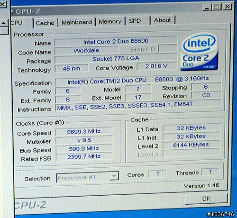The height and width of the screenshot is (218, 237).
Task: Open the Mainboard tab
Action: tap(77, 22)
